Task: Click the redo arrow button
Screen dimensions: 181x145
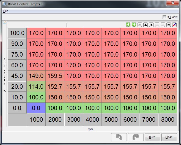Action: pos(136,137)
